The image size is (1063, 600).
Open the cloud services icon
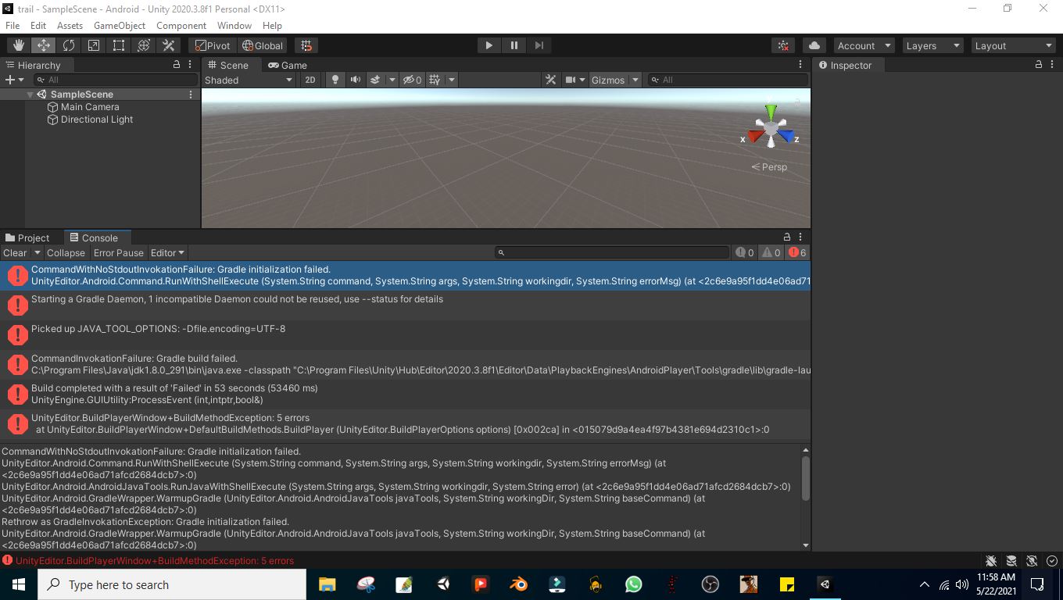[x=814, y=45]
